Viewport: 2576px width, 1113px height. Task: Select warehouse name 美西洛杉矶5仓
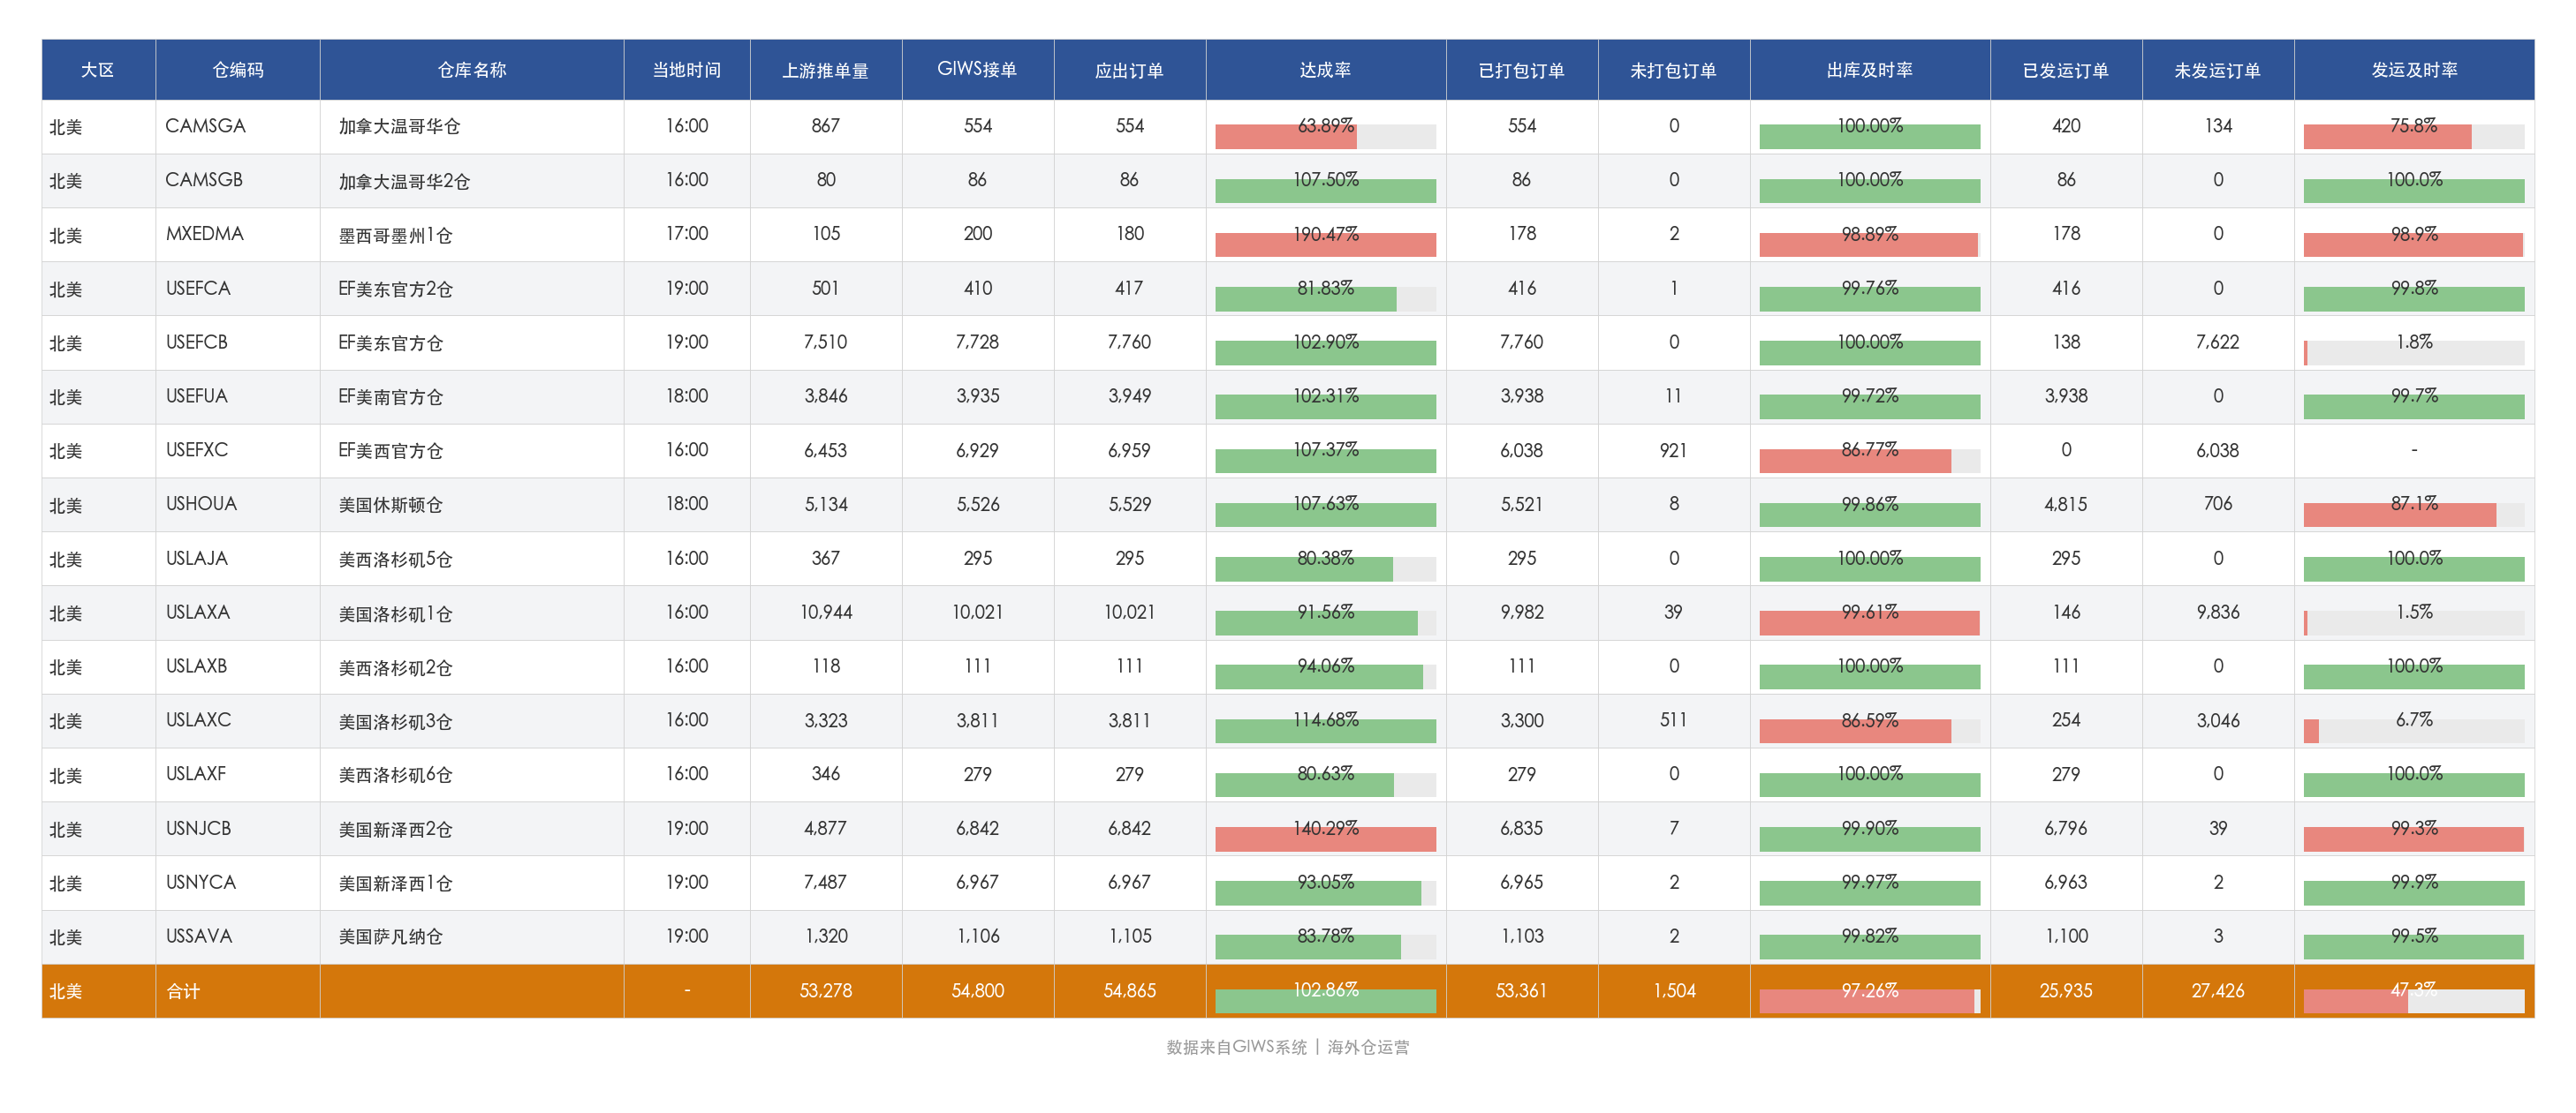[x=395, y=559]
